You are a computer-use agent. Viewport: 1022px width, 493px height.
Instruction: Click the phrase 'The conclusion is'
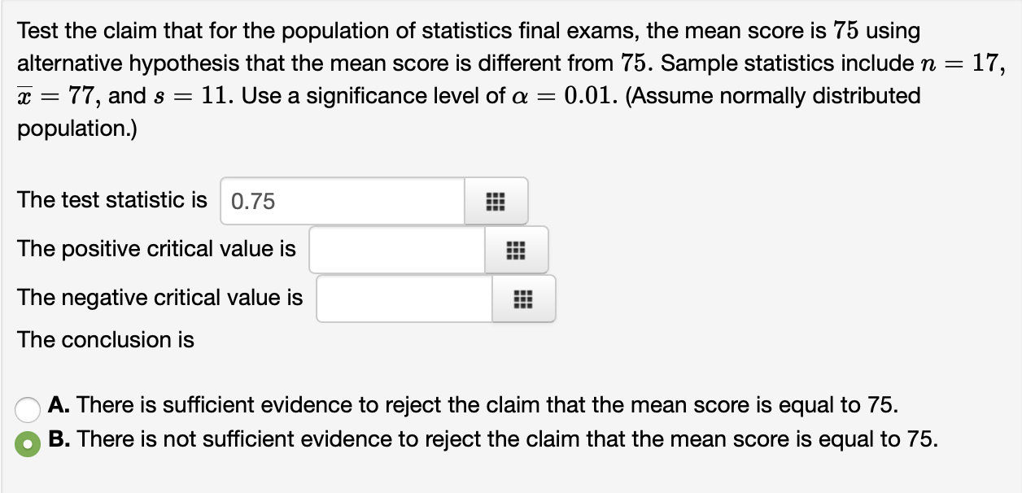pyautogui.click(x=106, y=340)
